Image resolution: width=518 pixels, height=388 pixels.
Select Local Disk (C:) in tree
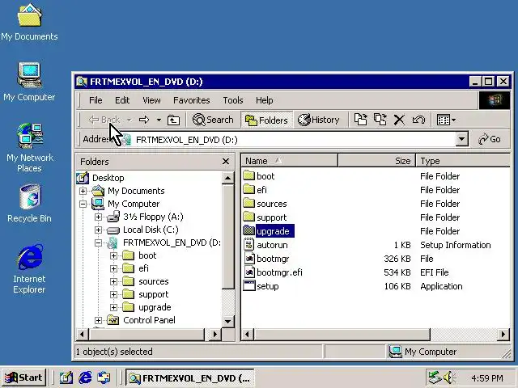[x=151, y=230]
